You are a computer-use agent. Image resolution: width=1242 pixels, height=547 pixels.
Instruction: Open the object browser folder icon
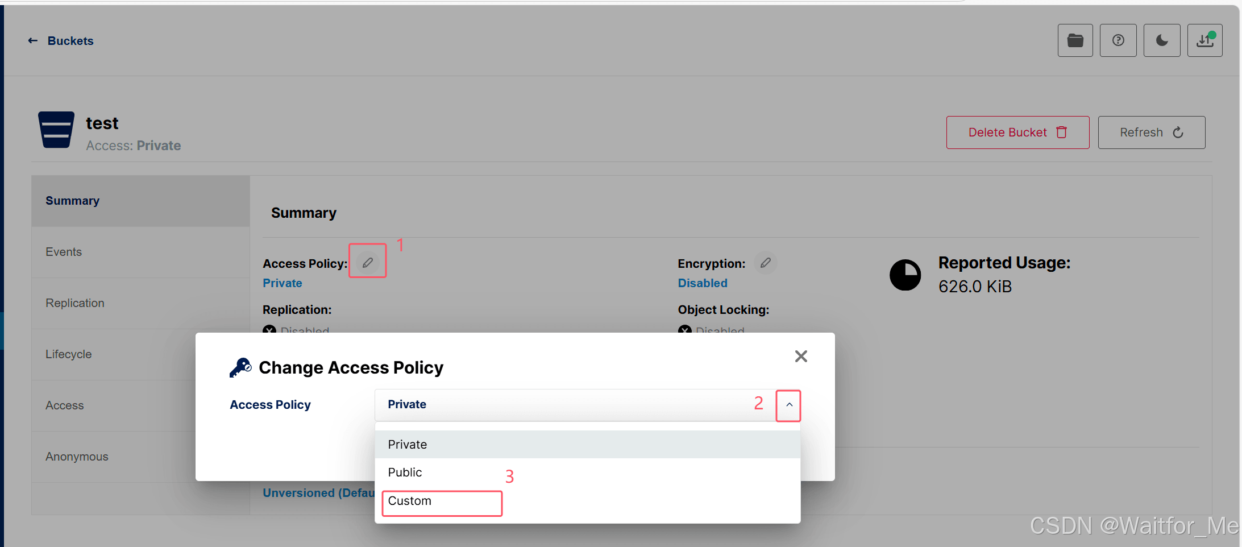(x=1075, y=40)
